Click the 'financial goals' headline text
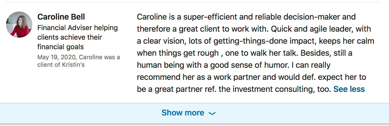This screenshot has width=389, height=126. point(60,47)
